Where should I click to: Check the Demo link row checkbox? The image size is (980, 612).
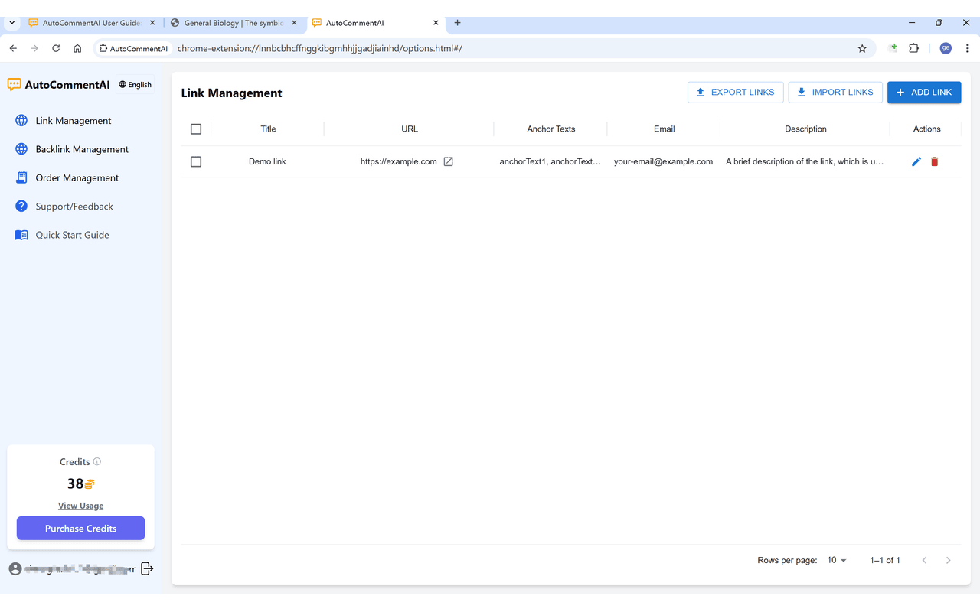pyautogui.click(x=196, y=162)
